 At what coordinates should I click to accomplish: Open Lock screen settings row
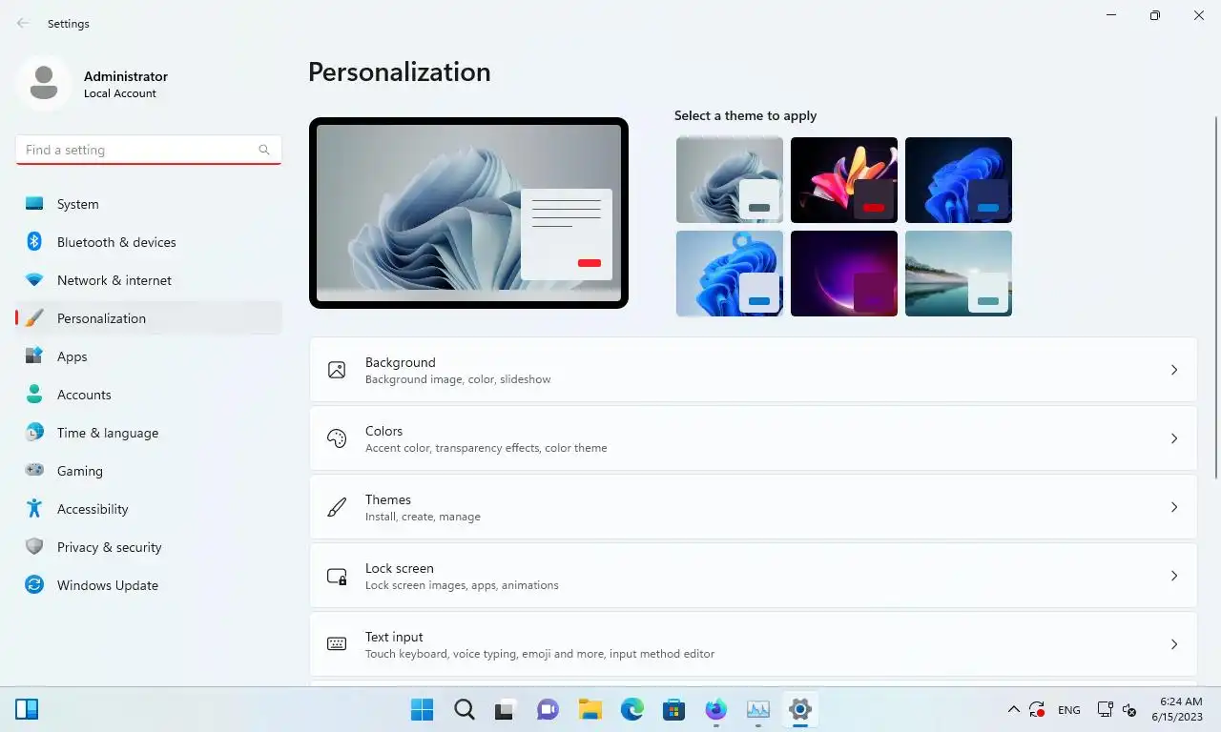click(x=754, y=576)
